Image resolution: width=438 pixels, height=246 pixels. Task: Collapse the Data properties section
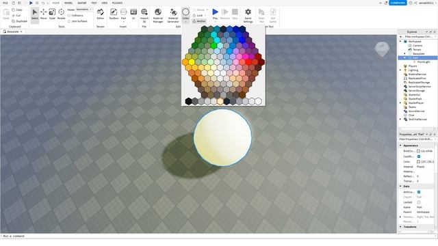(400, 187)
